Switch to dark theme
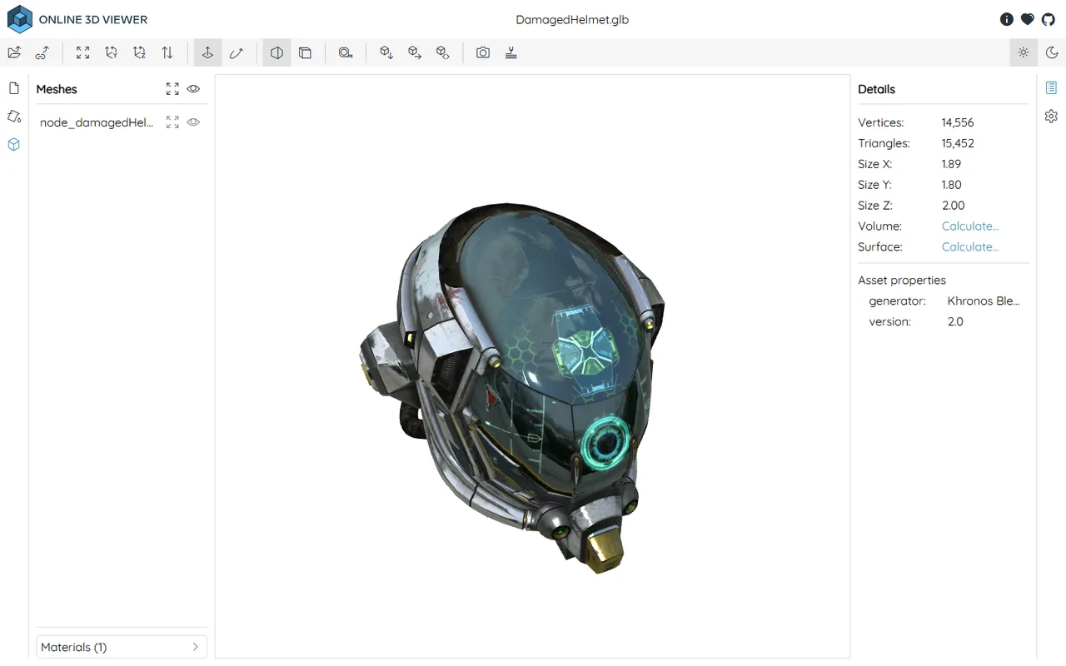 tap(1052, 52)
